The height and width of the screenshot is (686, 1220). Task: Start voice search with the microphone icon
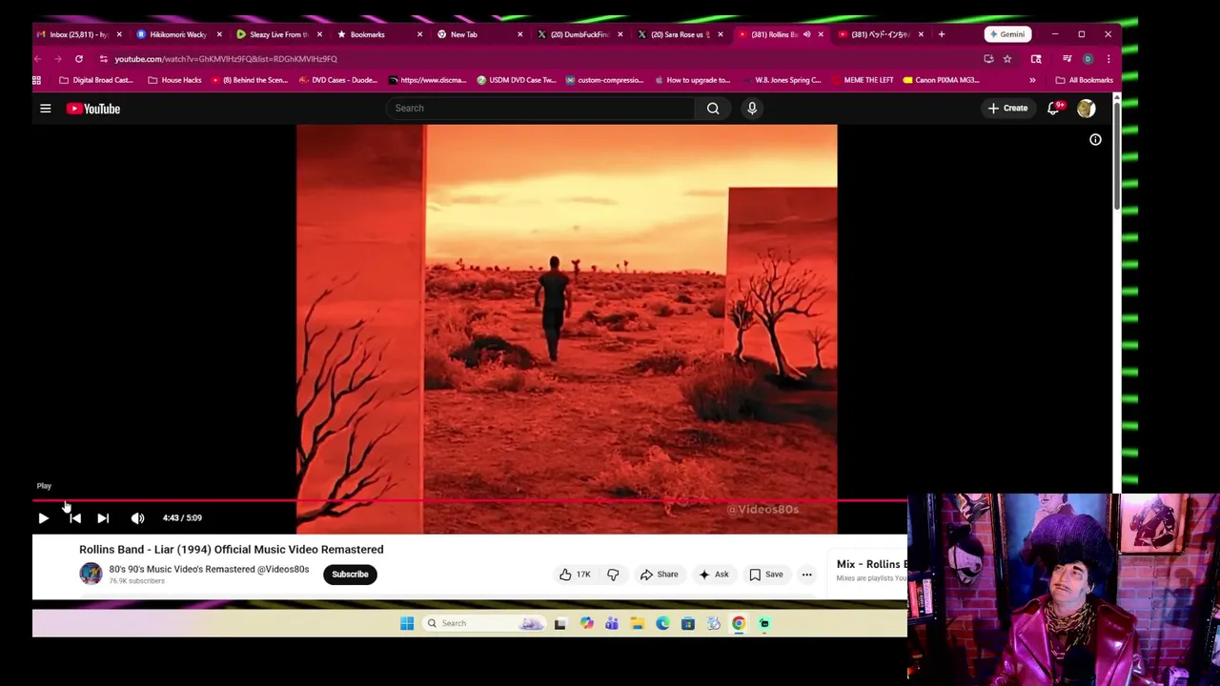coord(752,109)
